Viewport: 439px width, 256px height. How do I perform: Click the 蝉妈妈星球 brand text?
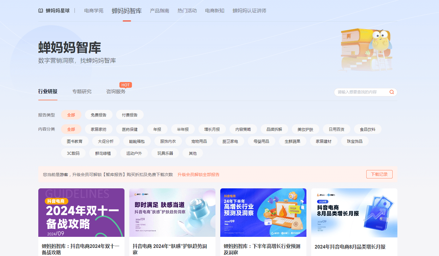point(58,11)
